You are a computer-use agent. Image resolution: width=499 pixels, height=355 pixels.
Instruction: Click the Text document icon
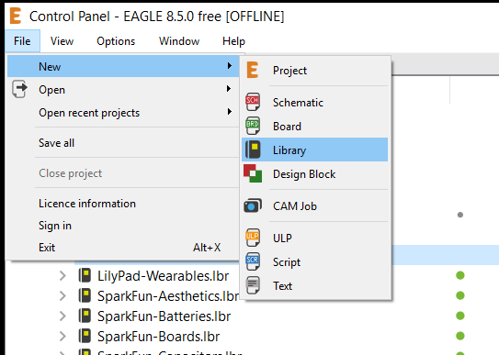[x=253, y=285]
